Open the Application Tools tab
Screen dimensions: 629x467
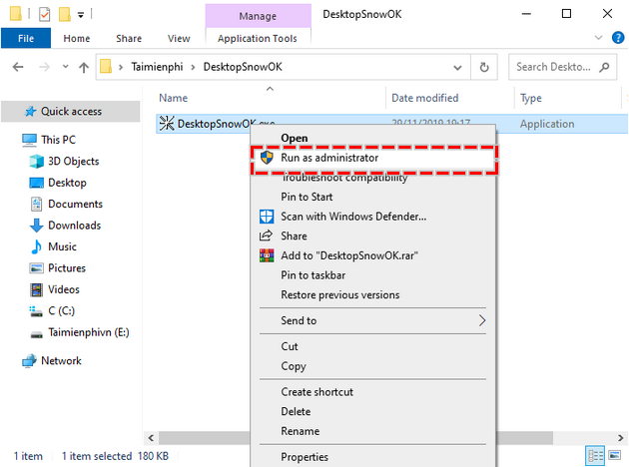258,39
